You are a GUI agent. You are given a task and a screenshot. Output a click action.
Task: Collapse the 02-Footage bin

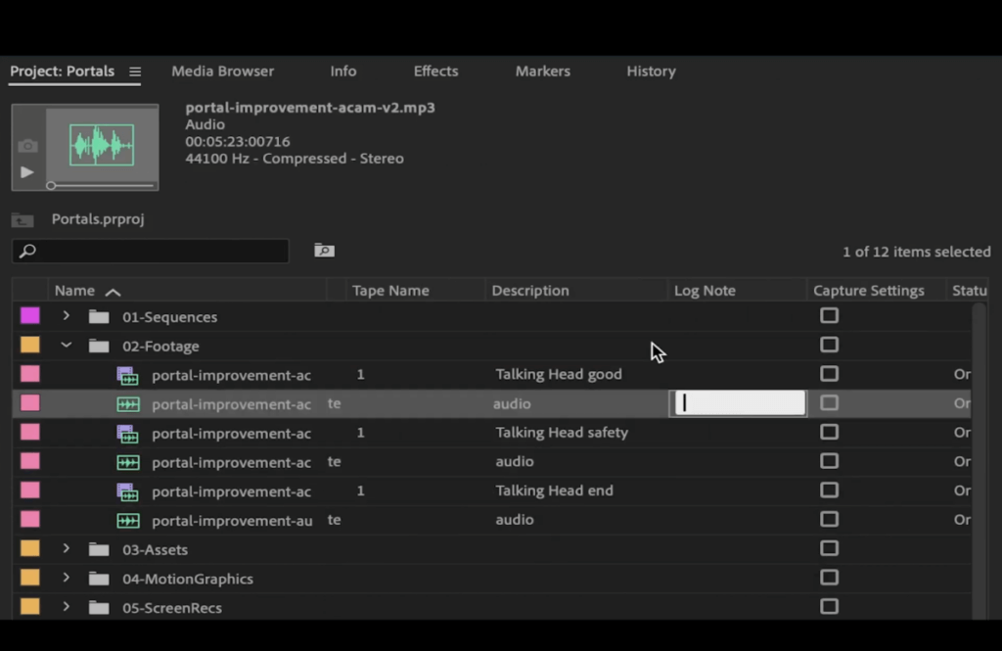coord(66,345)
